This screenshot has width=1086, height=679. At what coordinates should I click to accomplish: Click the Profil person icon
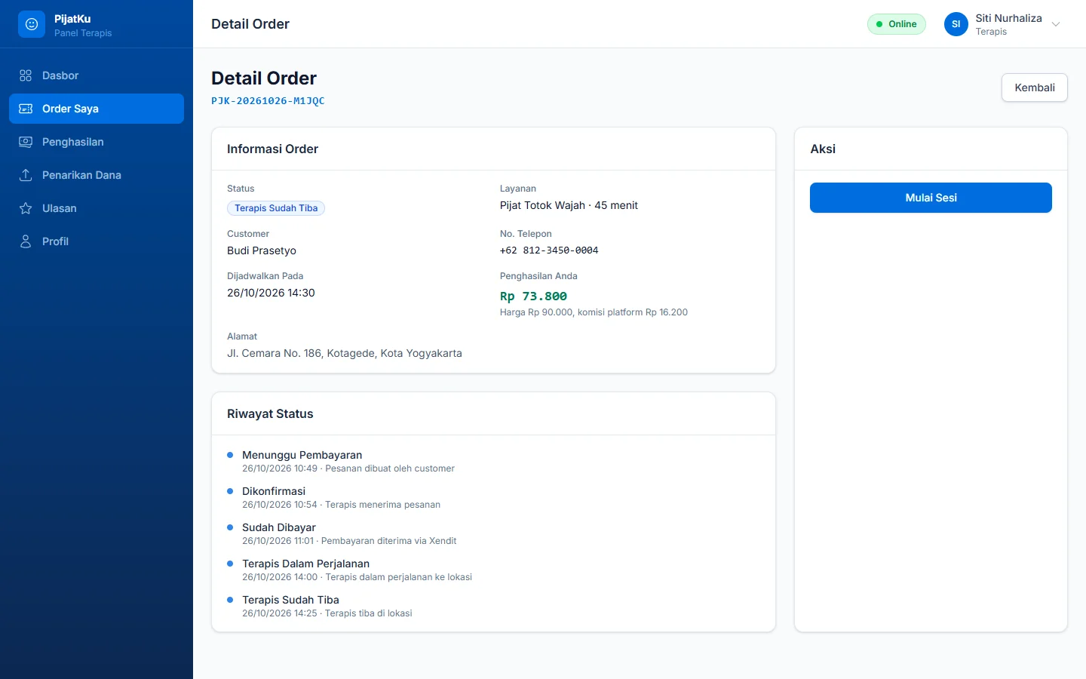(x=26, y=241)
